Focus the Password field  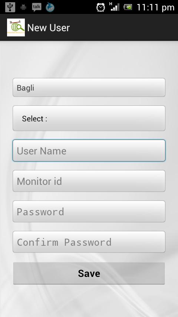tap(89, 212)
